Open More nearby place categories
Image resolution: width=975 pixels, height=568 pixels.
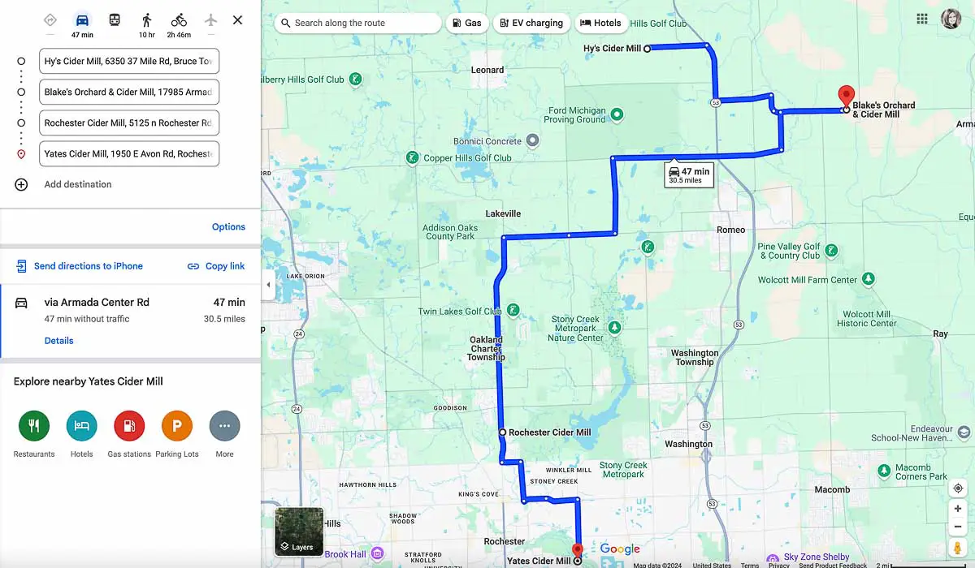click(x=224, y=424)
